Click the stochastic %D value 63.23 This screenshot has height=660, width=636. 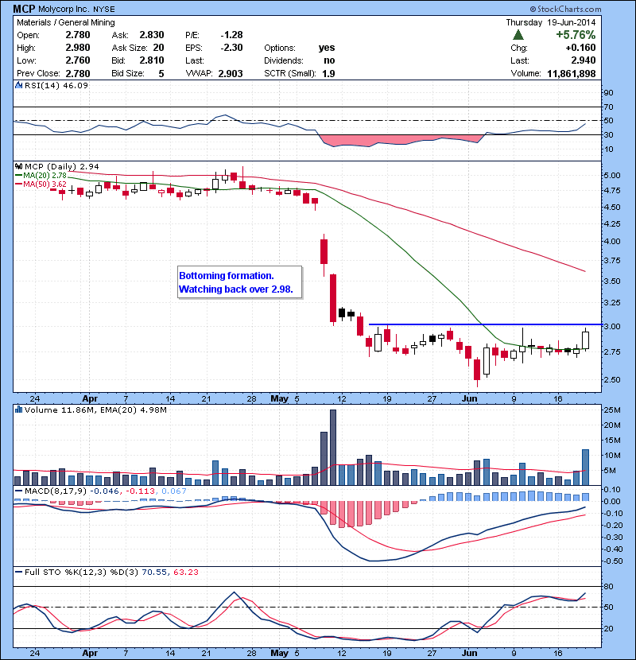tap(185, 572)
